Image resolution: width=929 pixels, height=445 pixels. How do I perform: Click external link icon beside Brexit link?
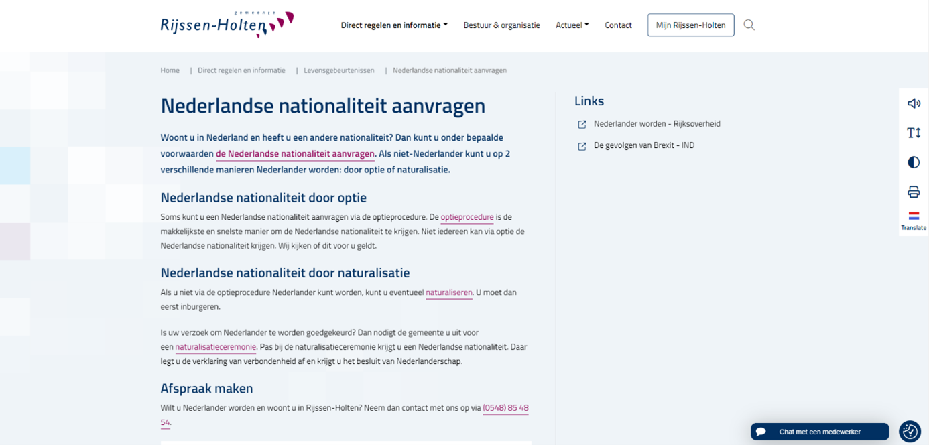click(x=582, y=146)
